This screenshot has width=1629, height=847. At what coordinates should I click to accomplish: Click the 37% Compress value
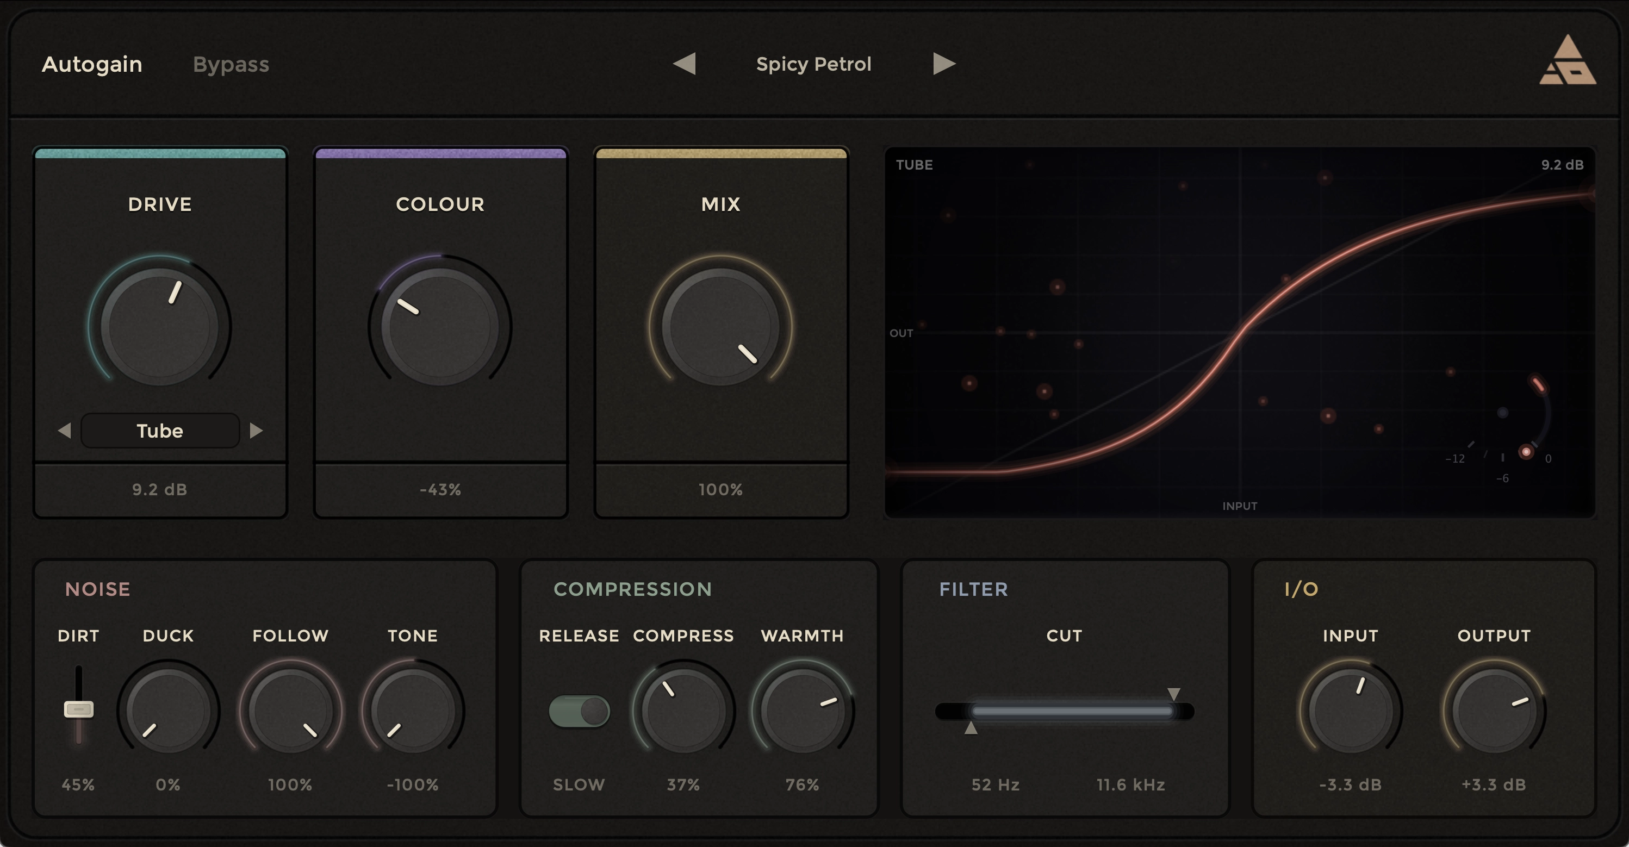683,784
